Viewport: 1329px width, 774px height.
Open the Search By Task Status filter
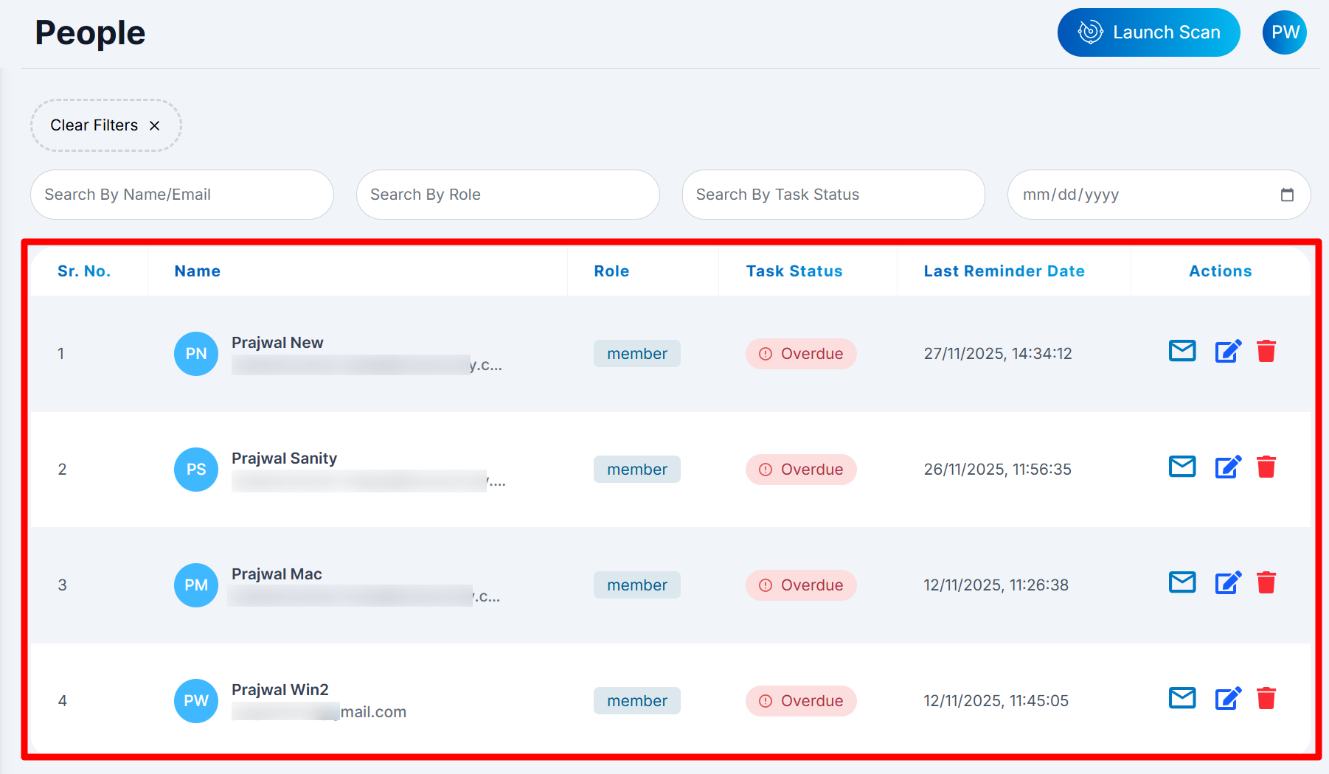click(x=833, y=195)
